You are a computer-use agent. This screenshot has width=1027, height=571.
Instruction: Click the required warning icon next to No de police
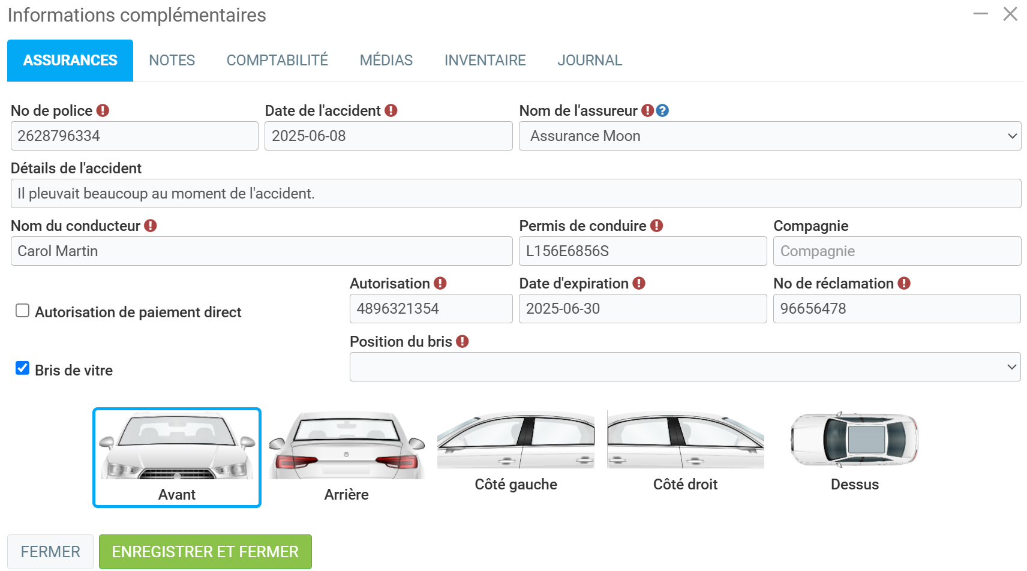click(x=103, y=110)
